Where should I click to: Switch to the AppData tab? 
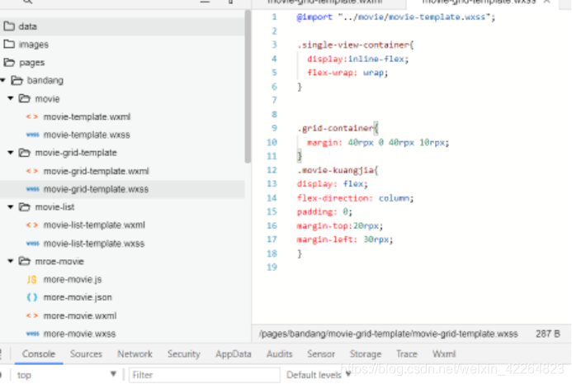[x=233, y=353]
